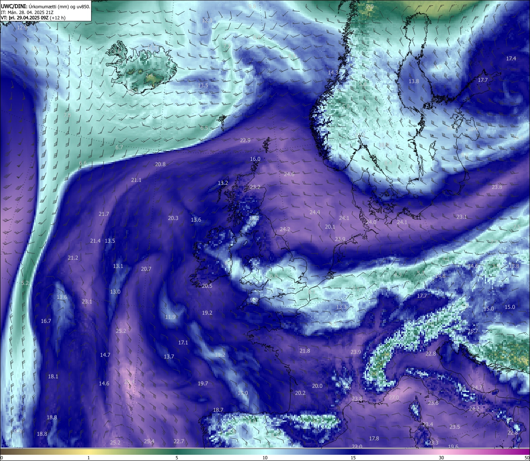The height and width of the screenshot is (461, 530).
Task: Click the map value "22.9"
Action: click(245, 141)
